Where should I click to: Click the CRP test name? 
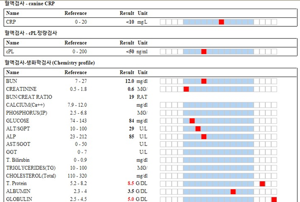[11, 22]
